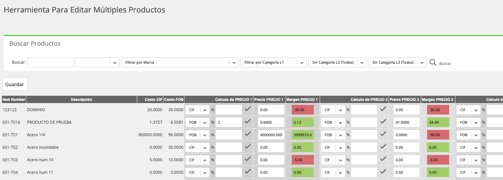
Task: Apply PRECIO 1 checkmark for Acero Inoxidable
Action: [x=248, y=147]
